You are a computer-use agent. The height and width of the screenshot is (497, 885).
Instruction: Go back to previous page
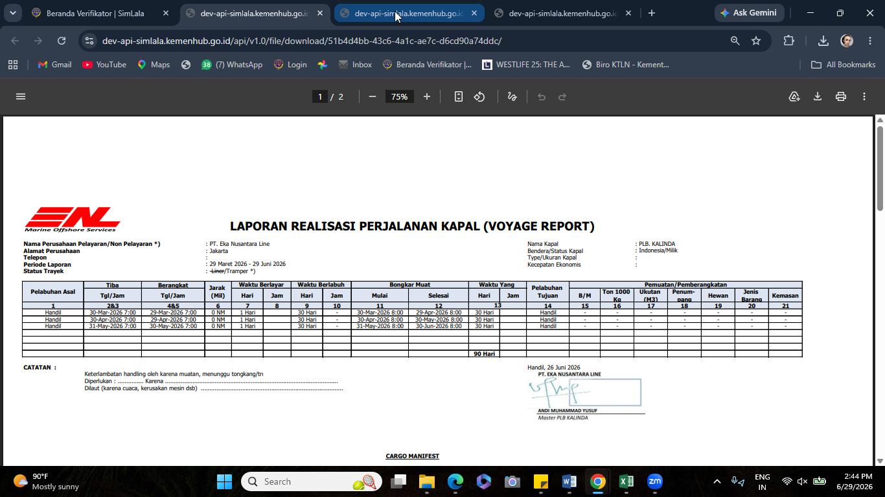(x=16, y=41)
